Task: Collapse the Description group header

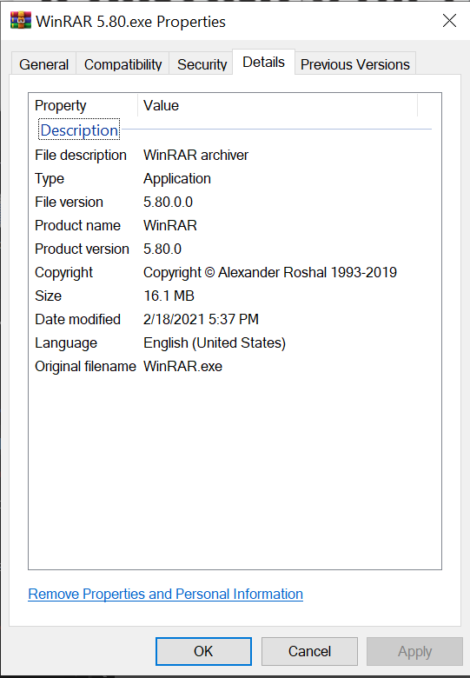Action: [x=79, y=130]
